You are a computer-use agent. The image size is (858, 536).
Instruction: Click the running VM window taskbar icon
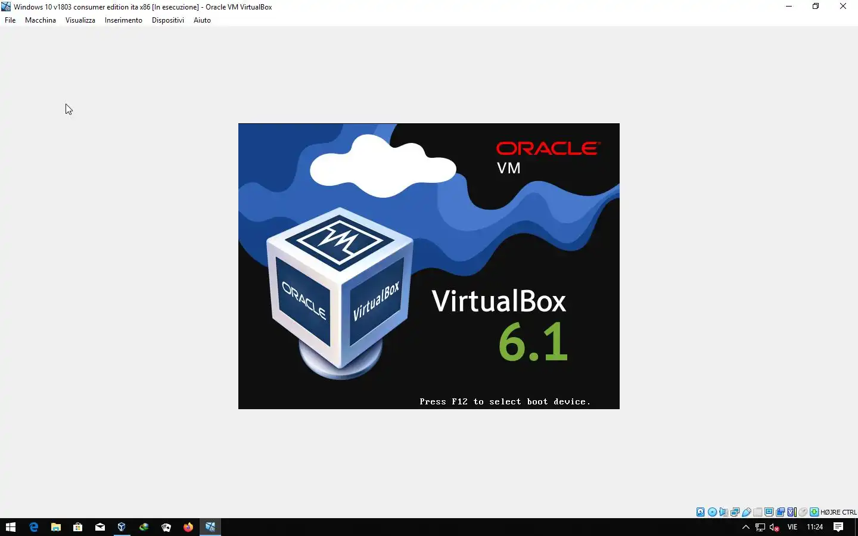[x=210, y=527]
